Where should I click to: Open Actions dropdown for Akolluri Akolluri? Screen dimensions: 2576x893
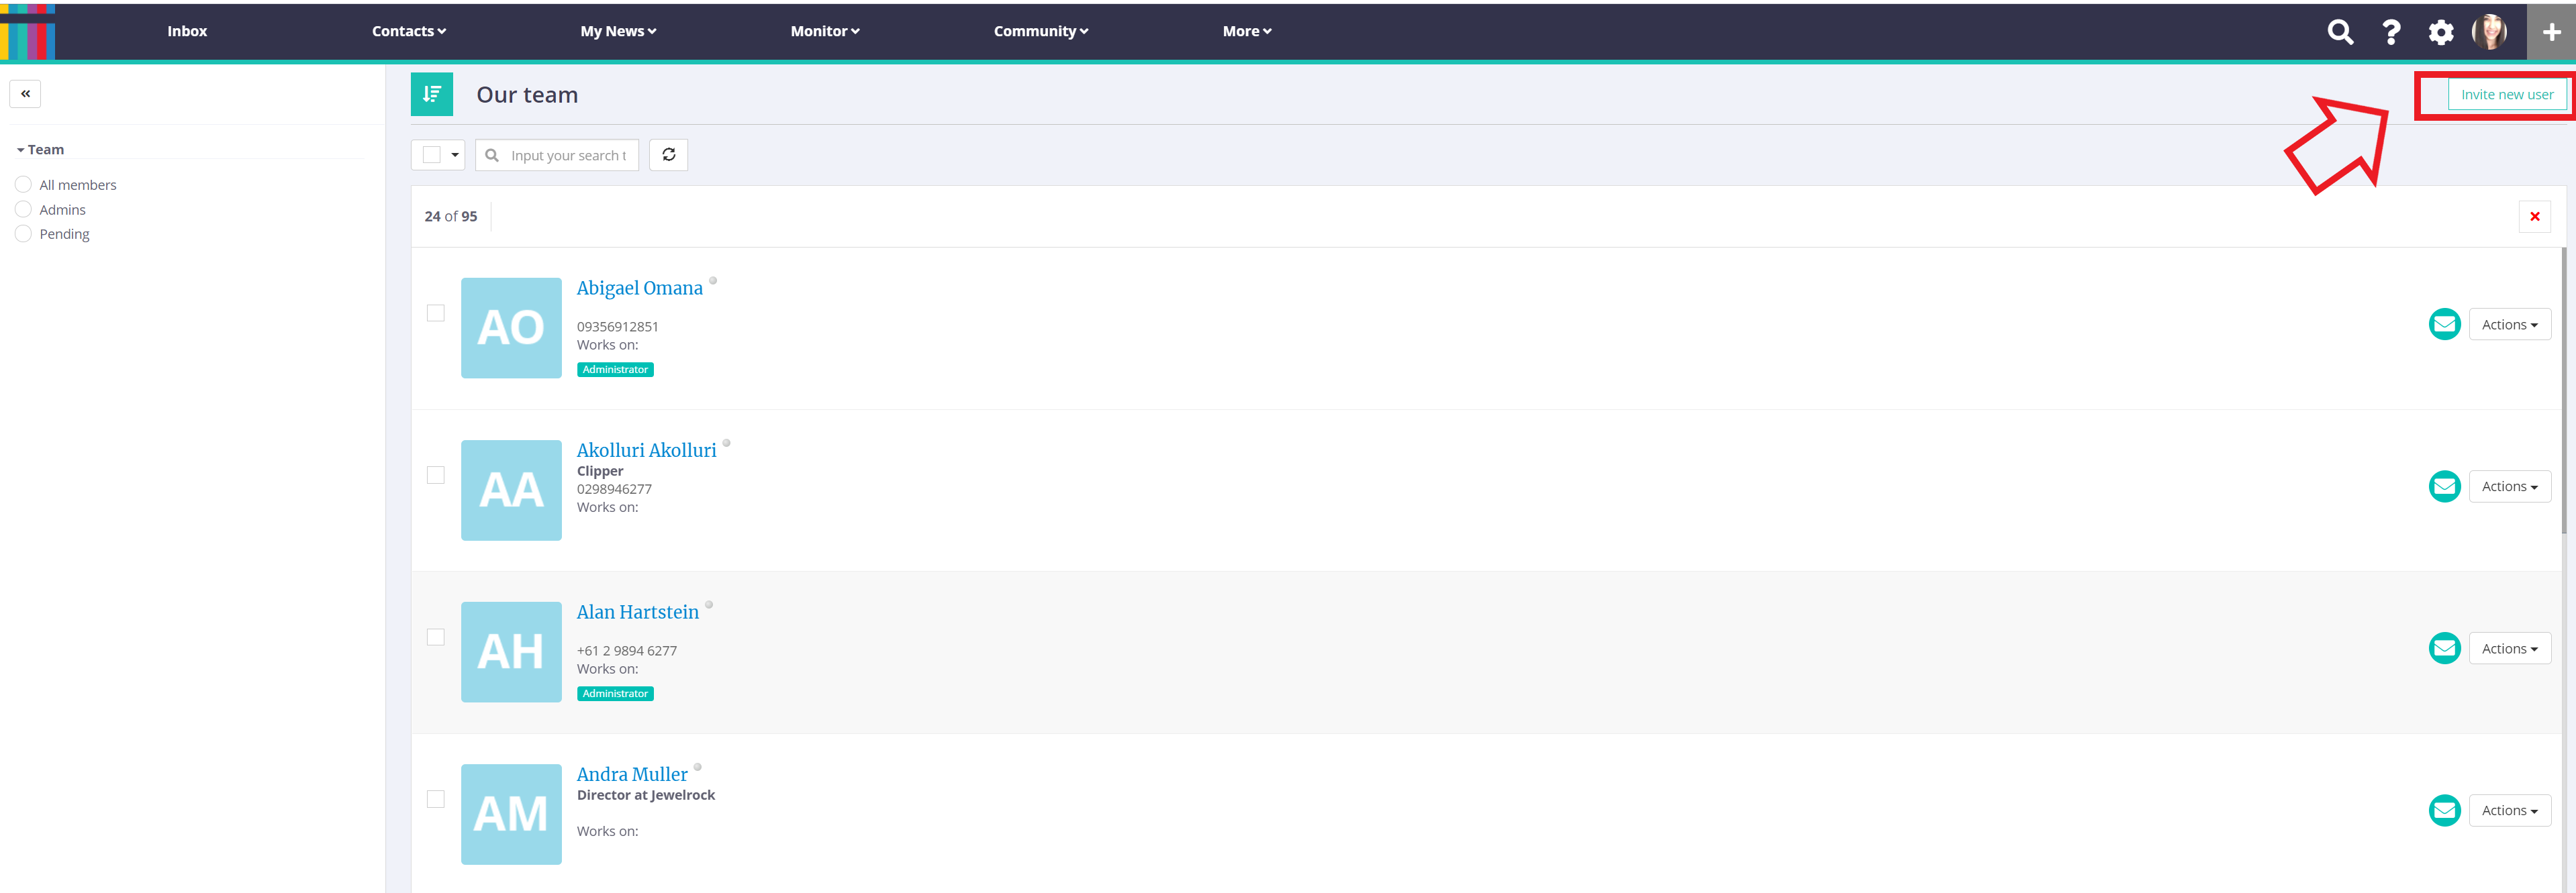(x=2509, y=486)
